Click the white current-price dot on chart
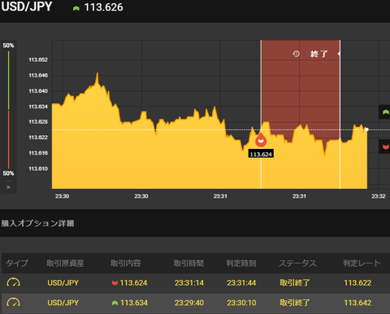 point(366,129)
